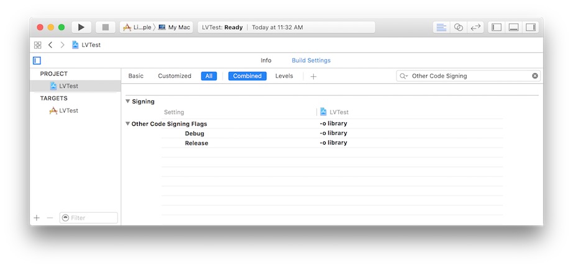This screenshot has width=573, height=268.
Task: Open the My Mac destination selector
Action: point(174,27)
